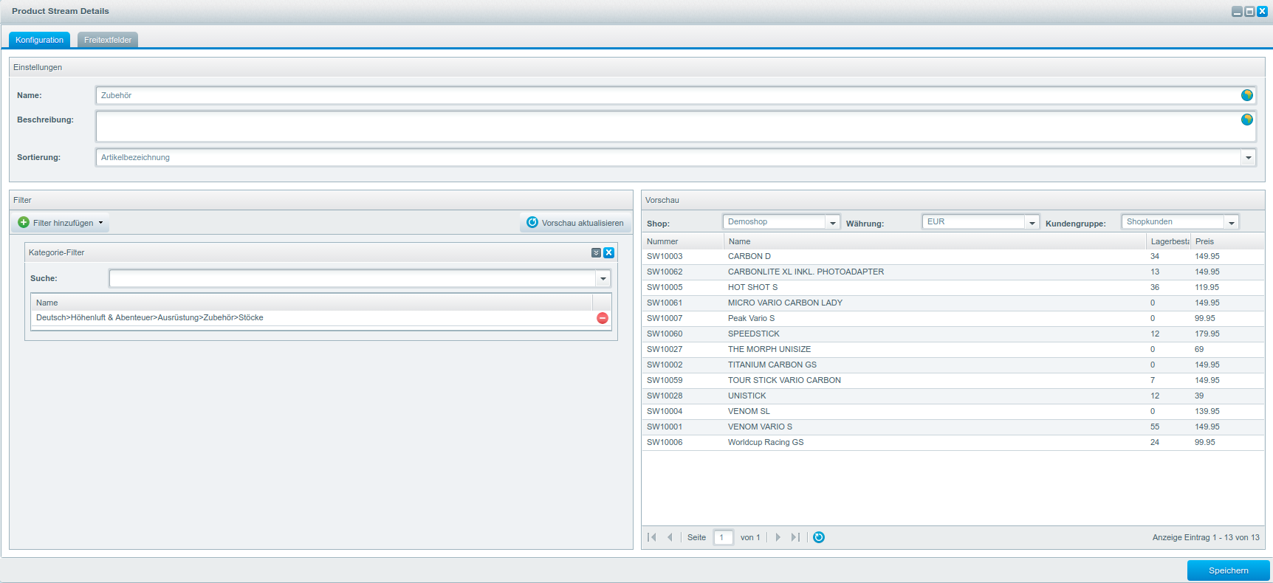
Task: Remove the Stöcke category with red minus
Action: (x=603, y=318)
